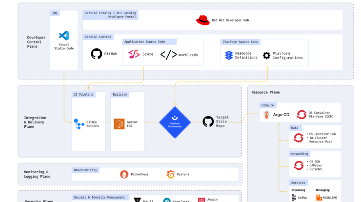Viewport: 361px width, 202px height.
Task: Click the Score icon
Action: pyautogui.click(x=134, y=54)
